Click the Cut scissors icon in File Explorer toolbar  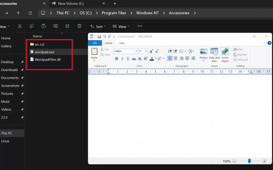[20, 26]
